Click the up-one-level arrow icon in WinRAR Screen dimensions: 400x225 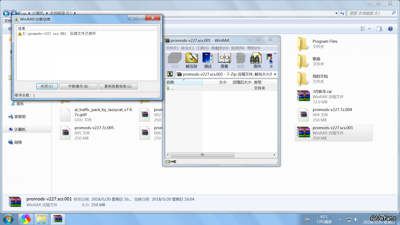(x=170, y=74)
